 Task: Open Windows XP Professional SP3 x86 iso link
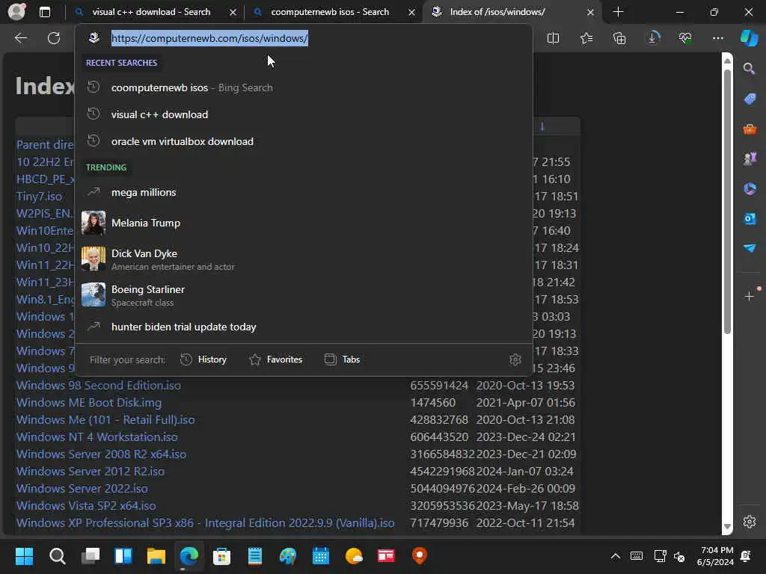(205, 523)
